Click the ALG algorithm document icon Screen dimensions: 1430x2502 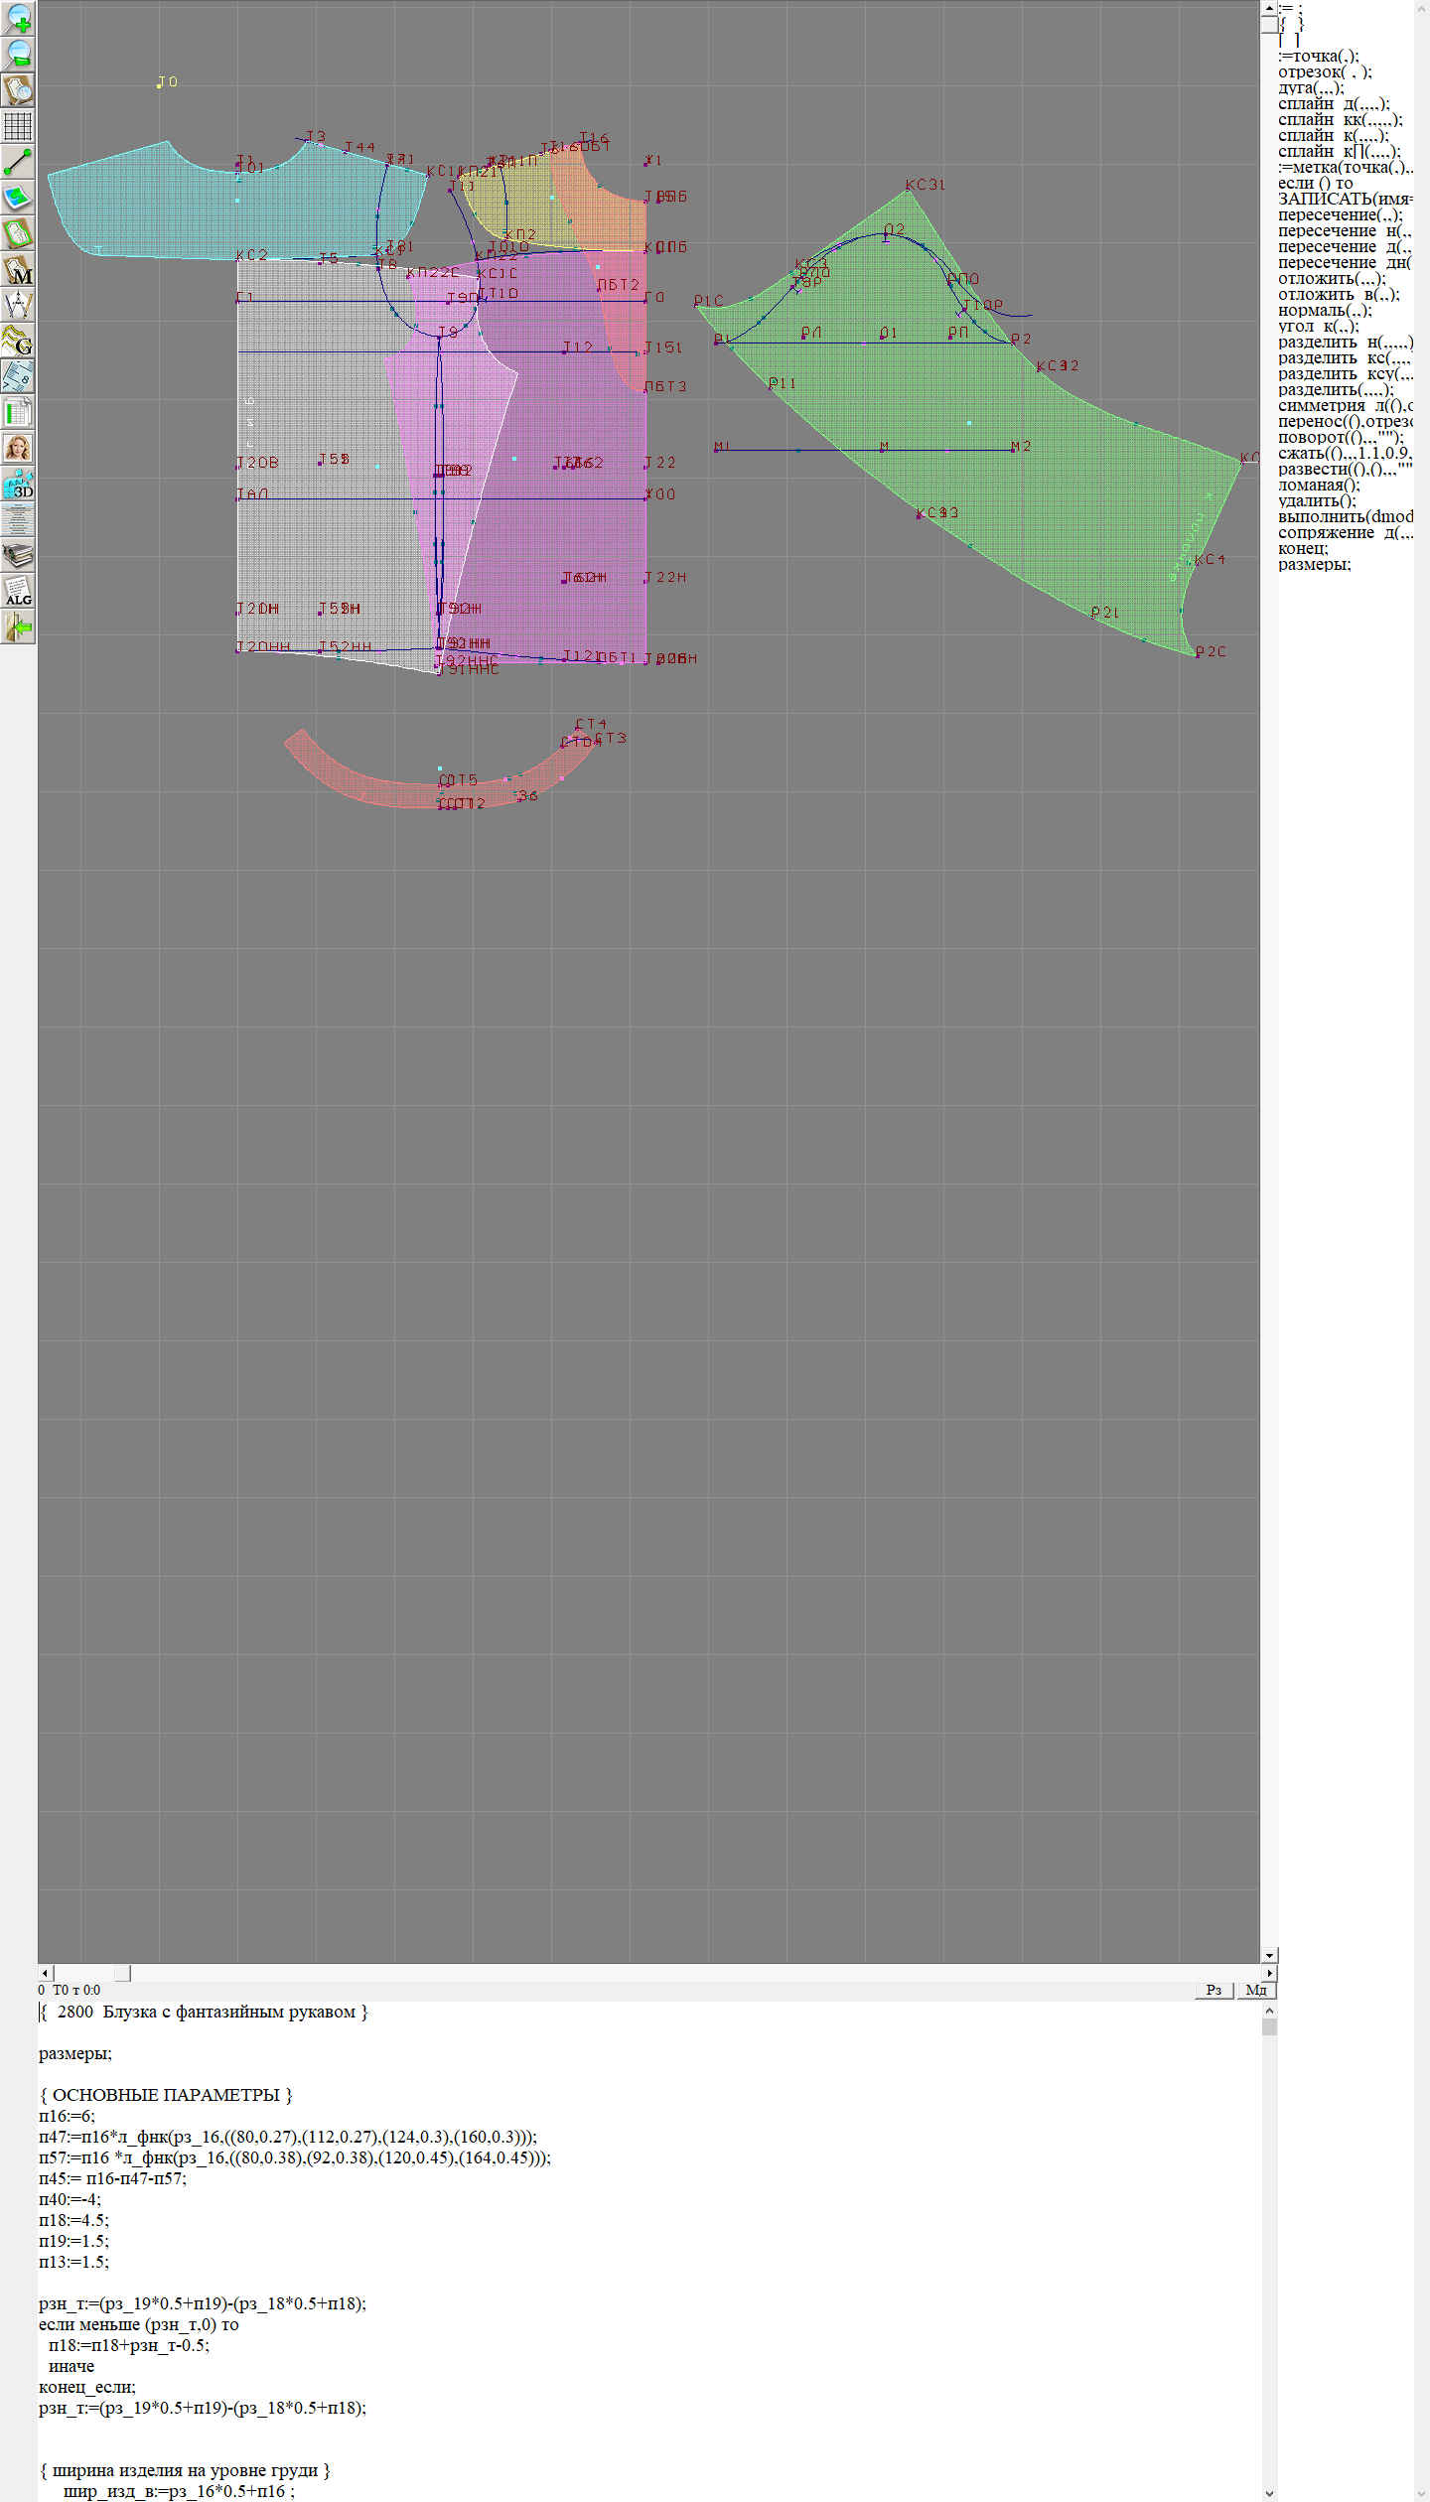tap(18, 591)
